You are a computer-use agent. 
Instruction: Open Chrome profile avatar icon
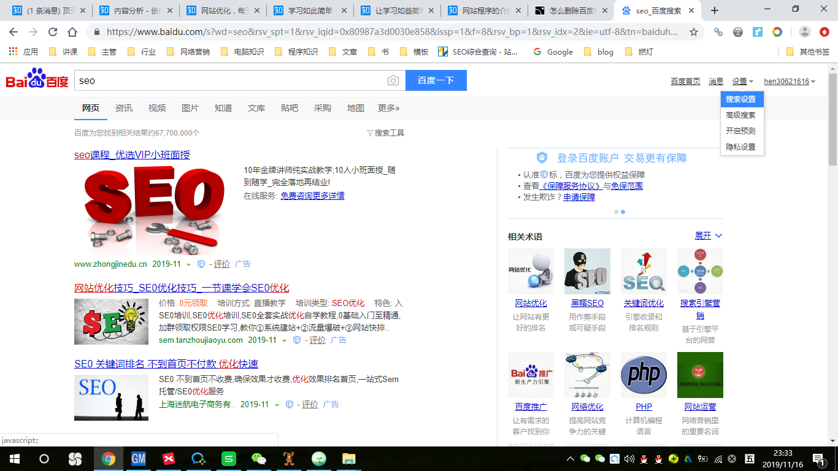pos(805,32)
